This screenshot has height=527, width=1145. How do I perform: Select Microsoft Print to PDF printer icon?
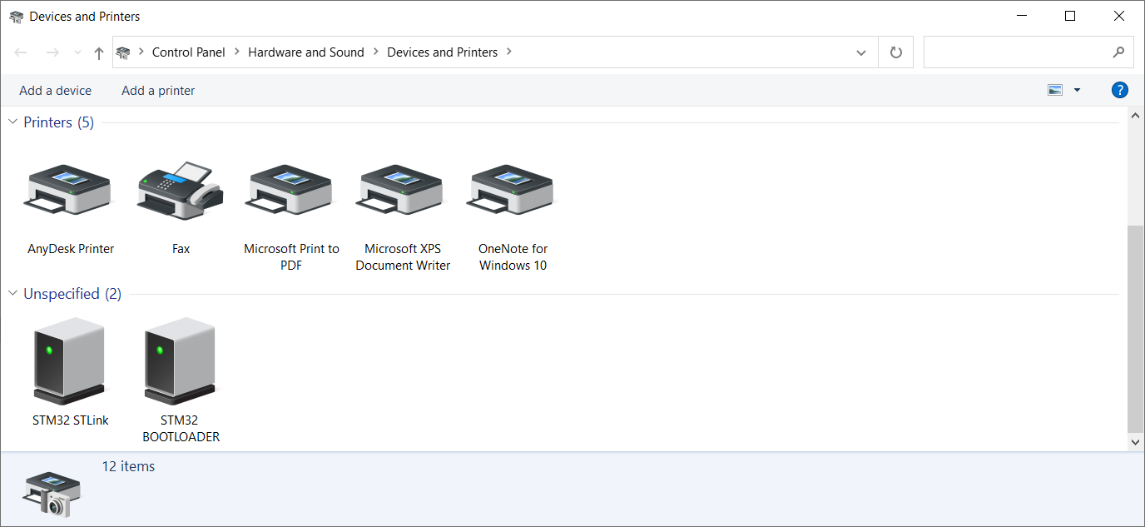290,189
